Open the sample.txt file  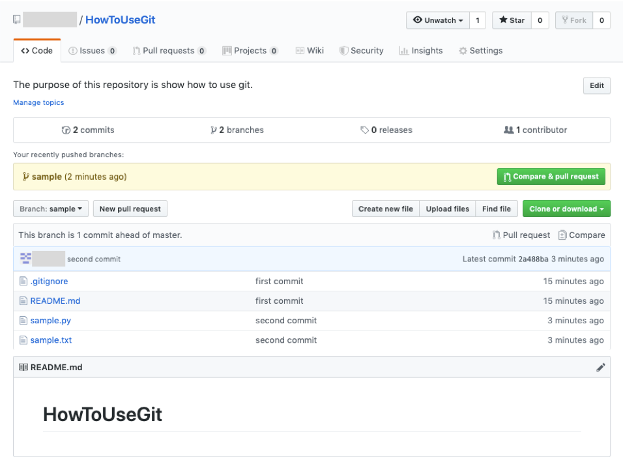click(51, 340)
